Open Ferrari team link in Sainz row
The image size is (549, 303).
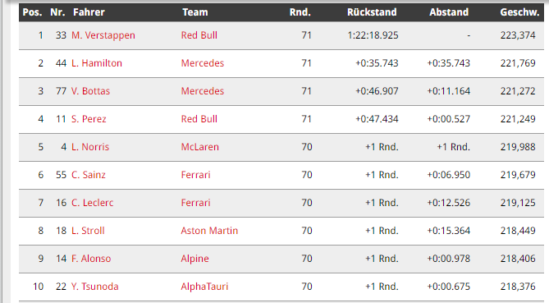(x=196, y=175)
